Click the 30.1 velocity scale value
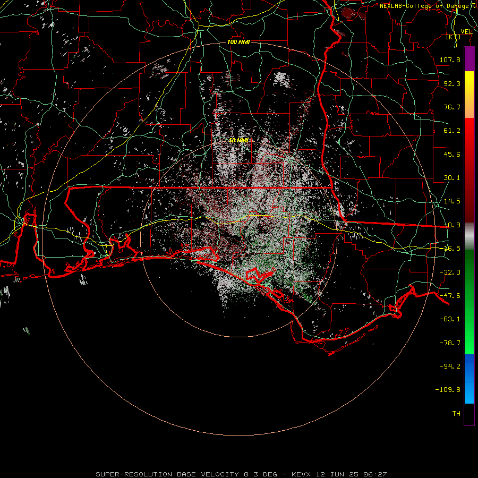Image resolution: width=478 pixels, height=478 pixels. (452, 178)
